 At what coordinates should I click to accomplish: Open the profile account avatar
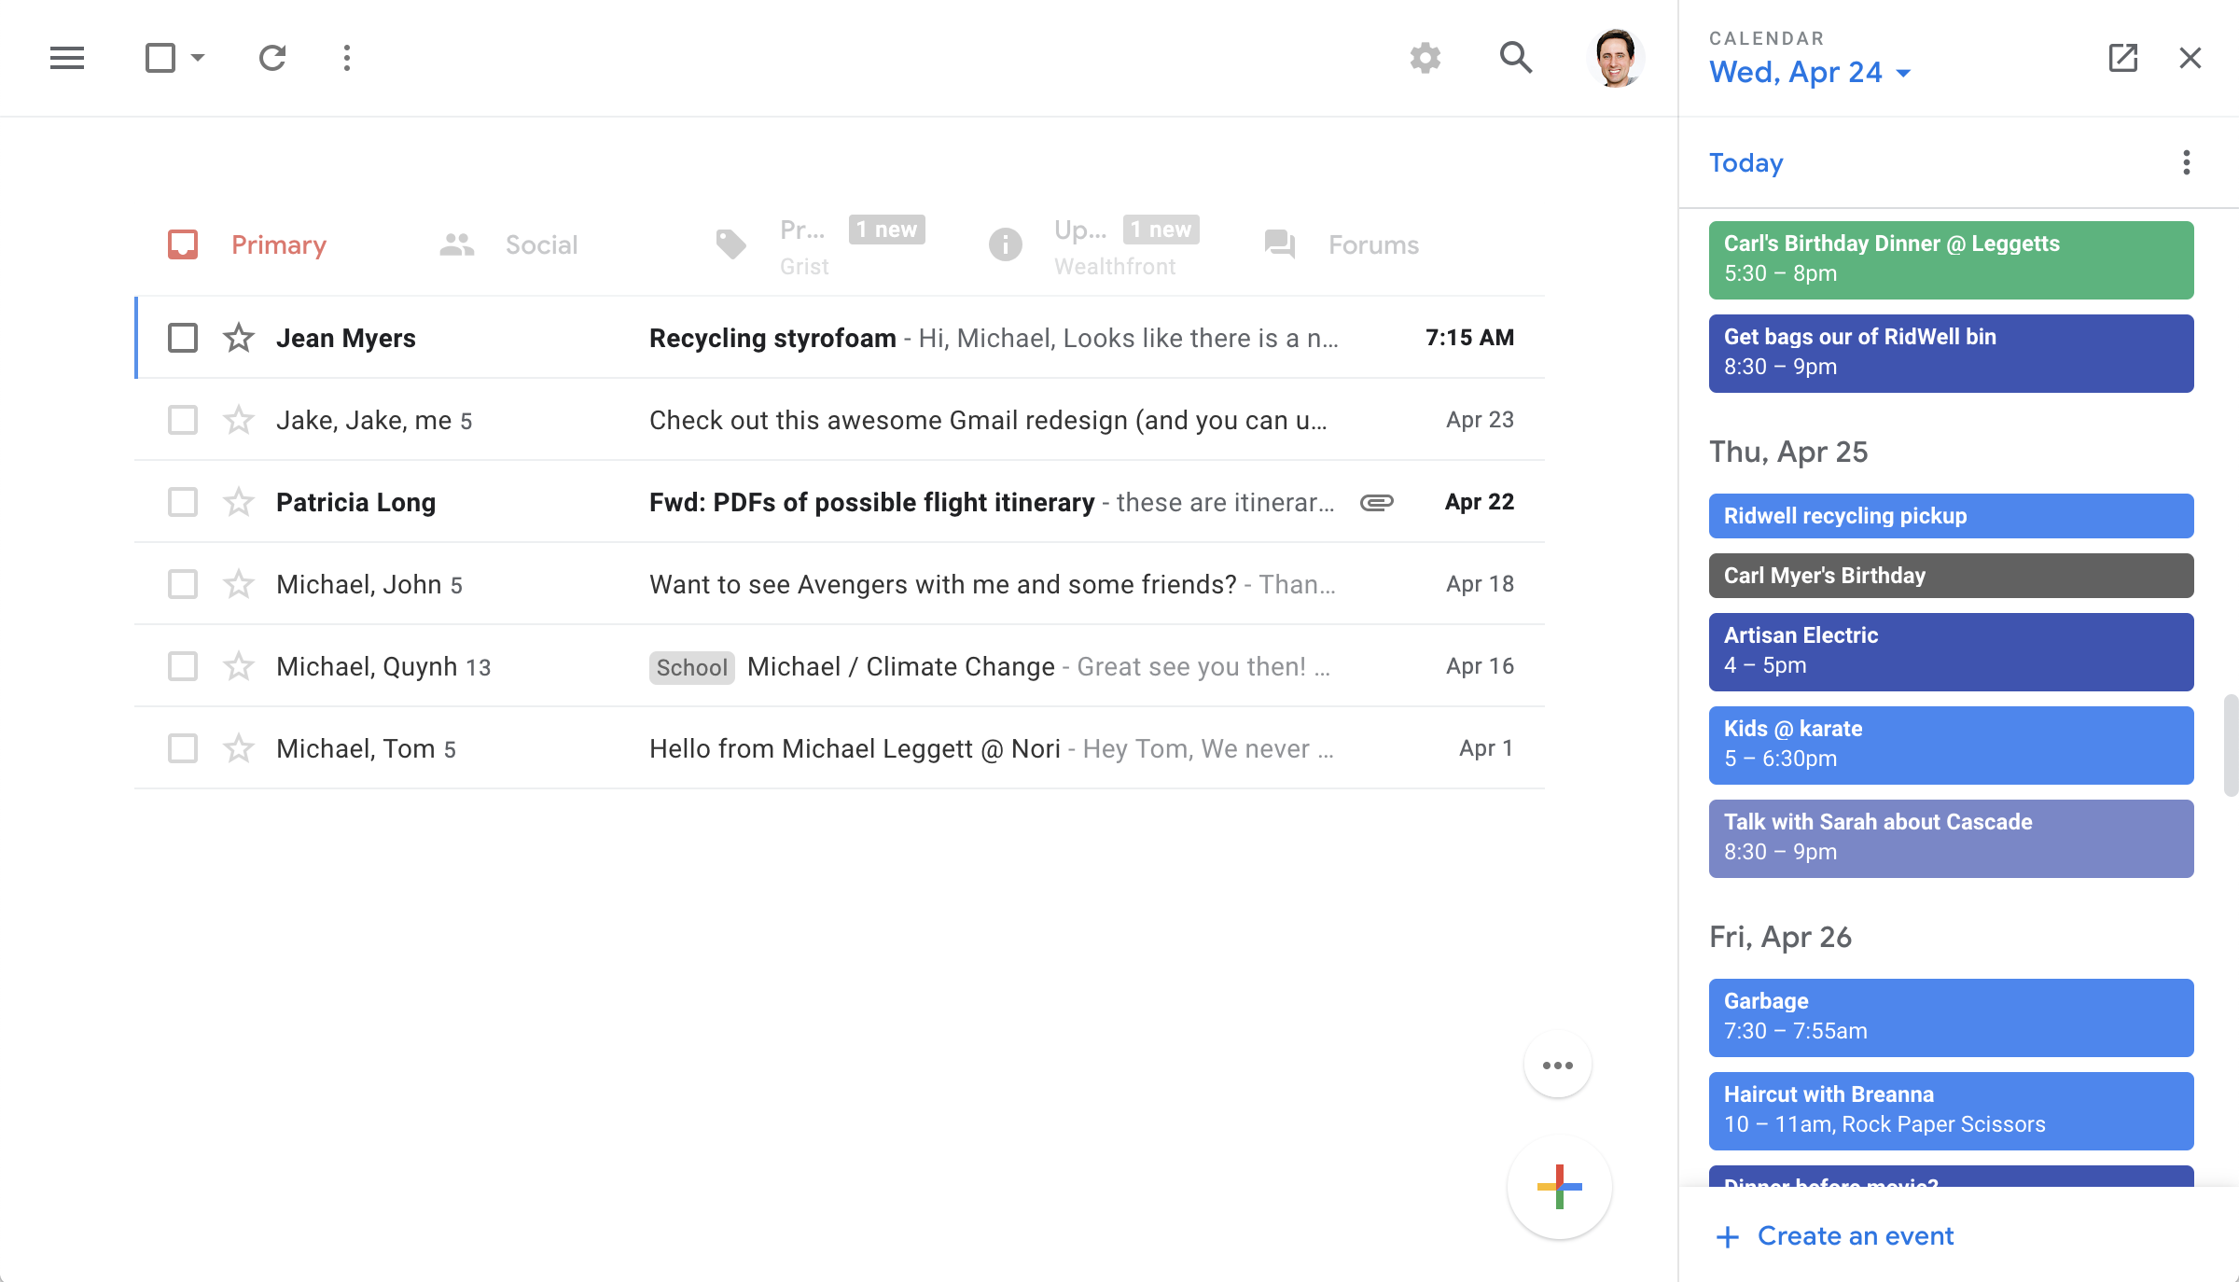point(1619,58)
